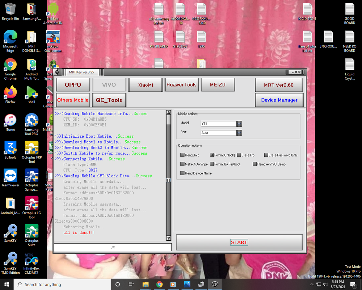Open MRT DONGLE folder shortcut

(31, 41)
